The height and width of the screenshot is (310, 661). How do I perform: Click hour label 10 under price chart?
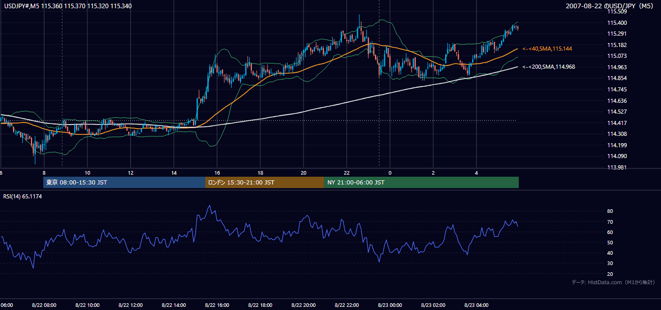click(87, 173)
